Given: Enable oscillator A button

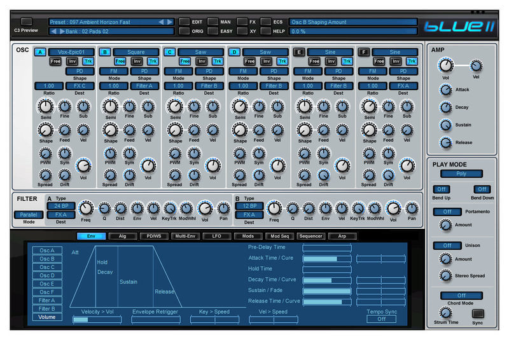Looking at the screenshot, I should [x=40, y=52].
